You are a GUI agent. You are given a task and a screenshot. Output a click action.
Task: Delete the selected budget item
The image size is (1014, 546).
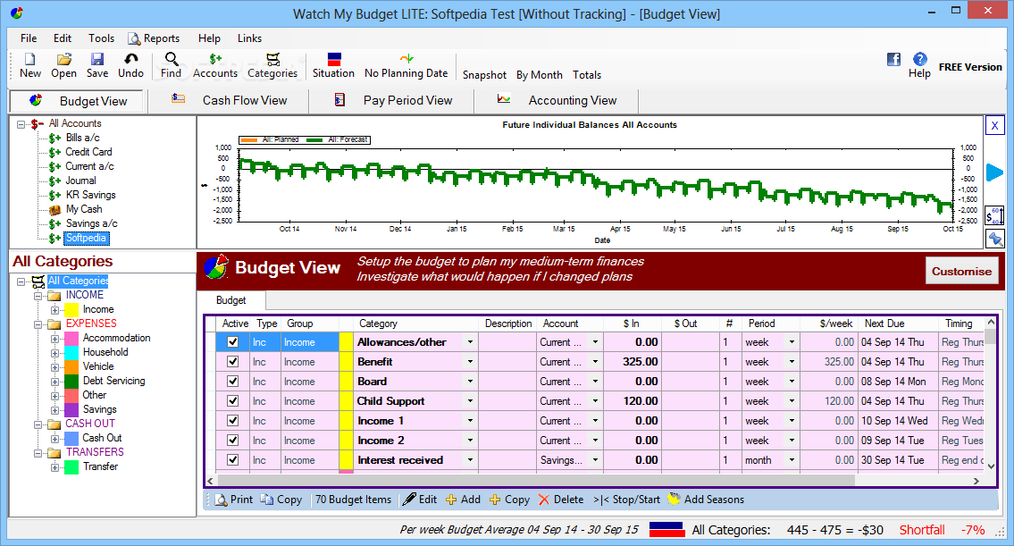click(x=561, y=500)
